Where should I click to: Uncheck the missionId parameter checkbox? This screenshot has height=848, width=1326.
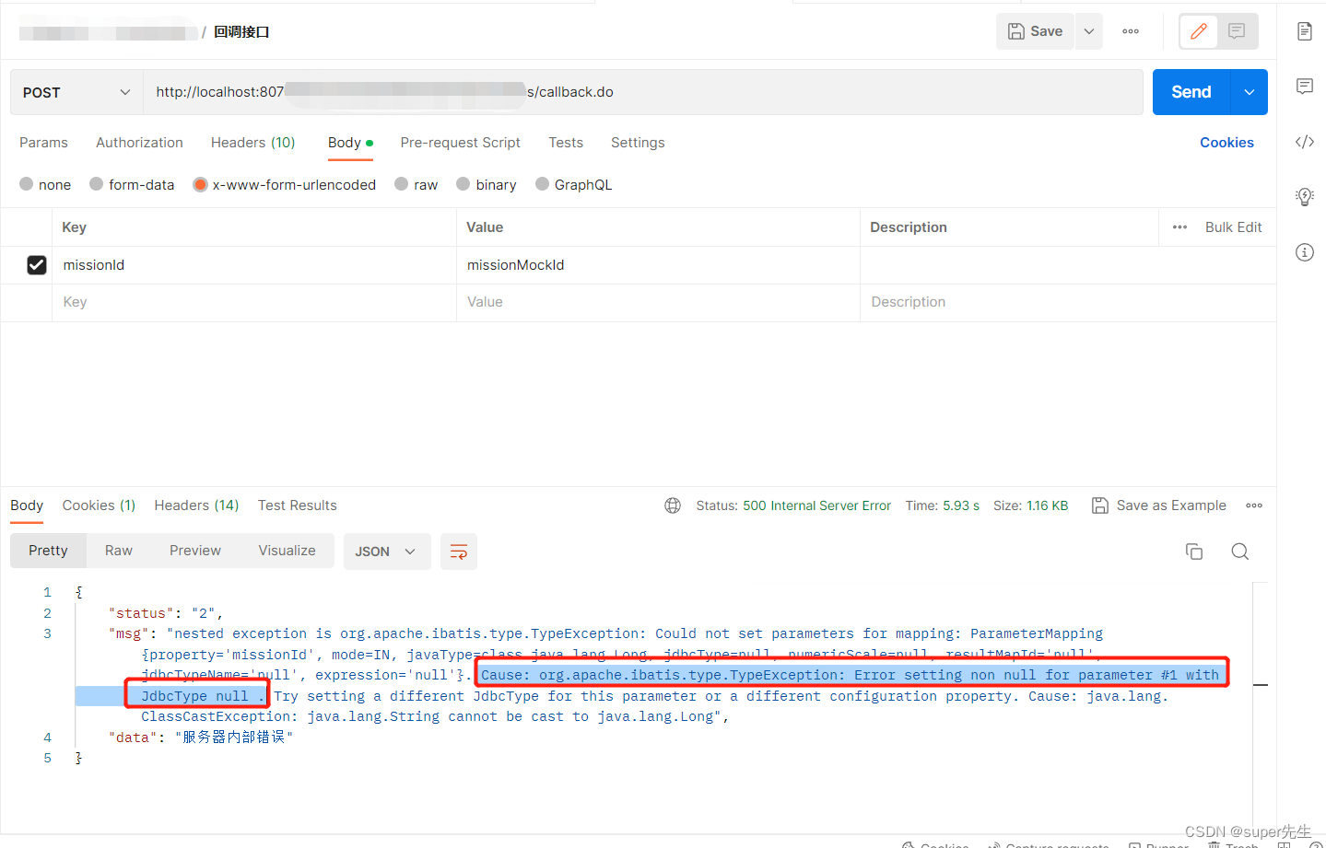[37, 265]
